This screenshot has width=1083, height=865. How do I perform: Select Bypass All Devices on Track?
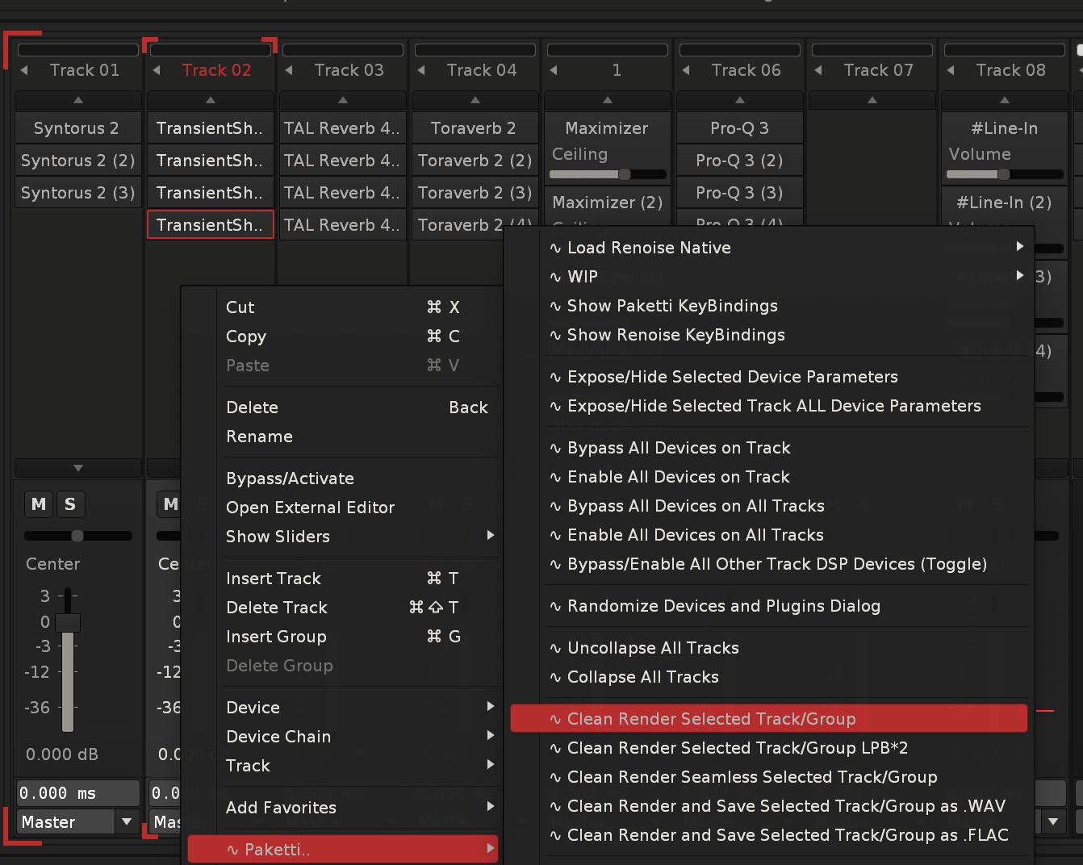(x=679, y=448)
